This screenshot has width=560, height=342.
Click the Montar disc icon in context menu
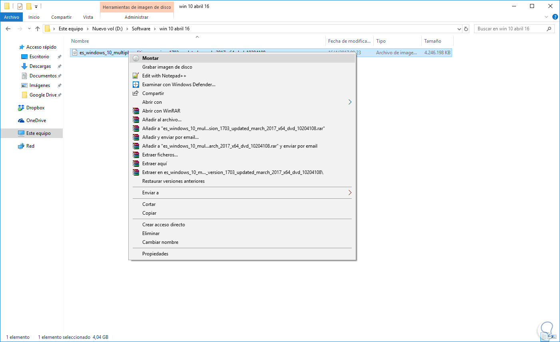point(136,58)
